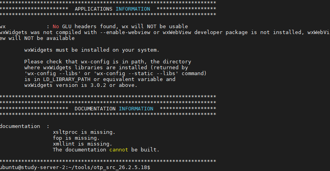The width and height of the screenshot is (330, 171).
Task: Click 'The documentation cannot be built.' line
Action: [106, 150]
